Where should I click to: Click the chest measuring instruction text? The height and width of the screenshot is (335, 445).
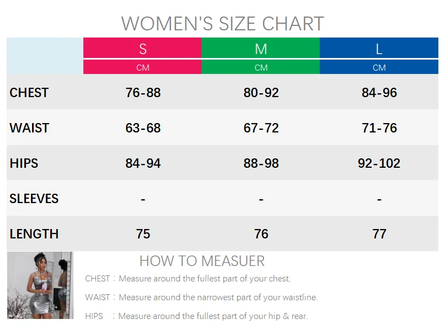(188, 279)
